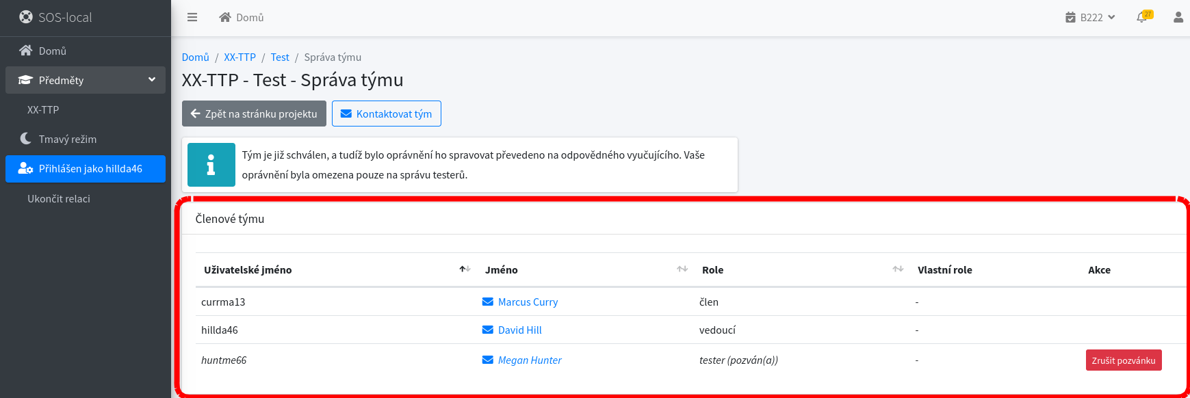This screenshot has width=1190, height=398.
Task: Open the XX-TTP breadcrumb link
Action: tap(240, 57)
